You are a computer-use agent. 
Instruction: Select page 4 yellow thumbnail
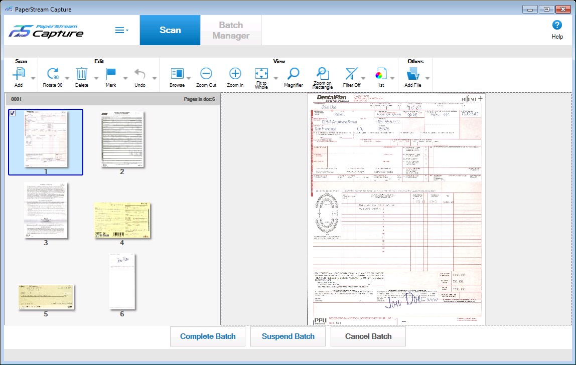(122, 220)
